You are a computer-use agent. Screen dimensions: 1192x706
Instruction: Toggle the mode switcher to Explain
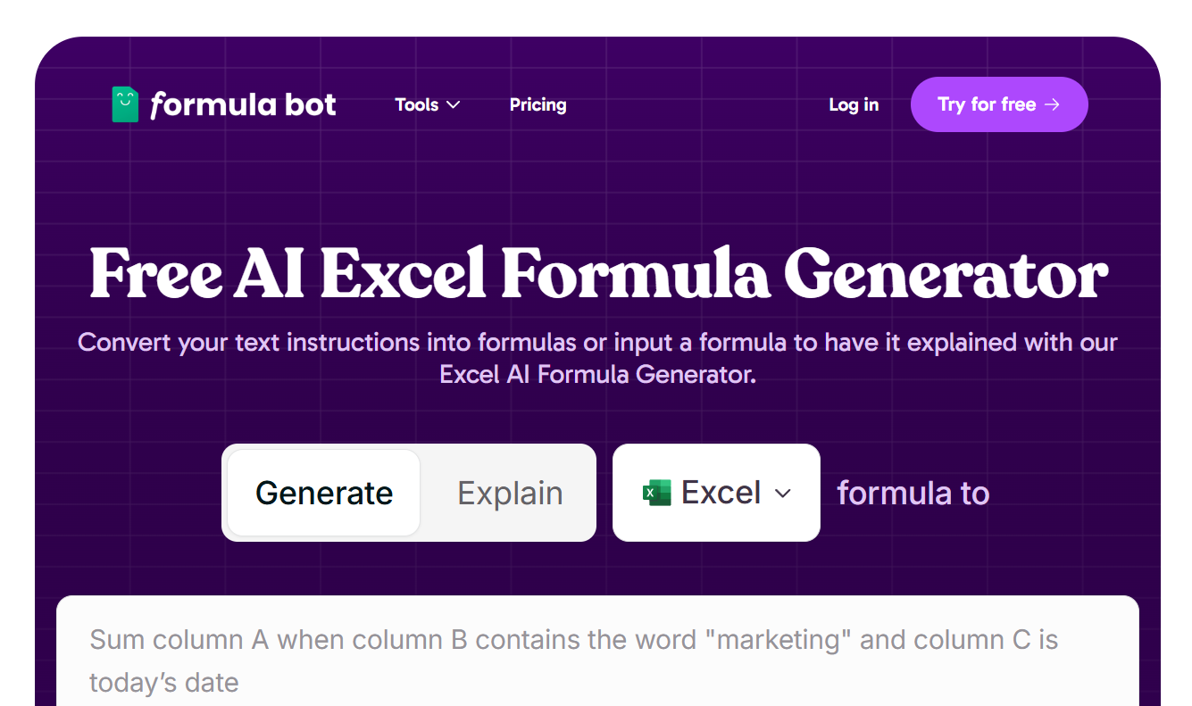510,493
